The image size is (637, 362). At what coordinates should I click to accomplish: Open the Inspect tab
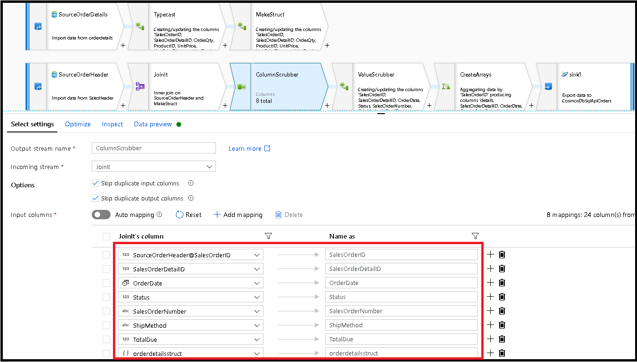[112, 124]
